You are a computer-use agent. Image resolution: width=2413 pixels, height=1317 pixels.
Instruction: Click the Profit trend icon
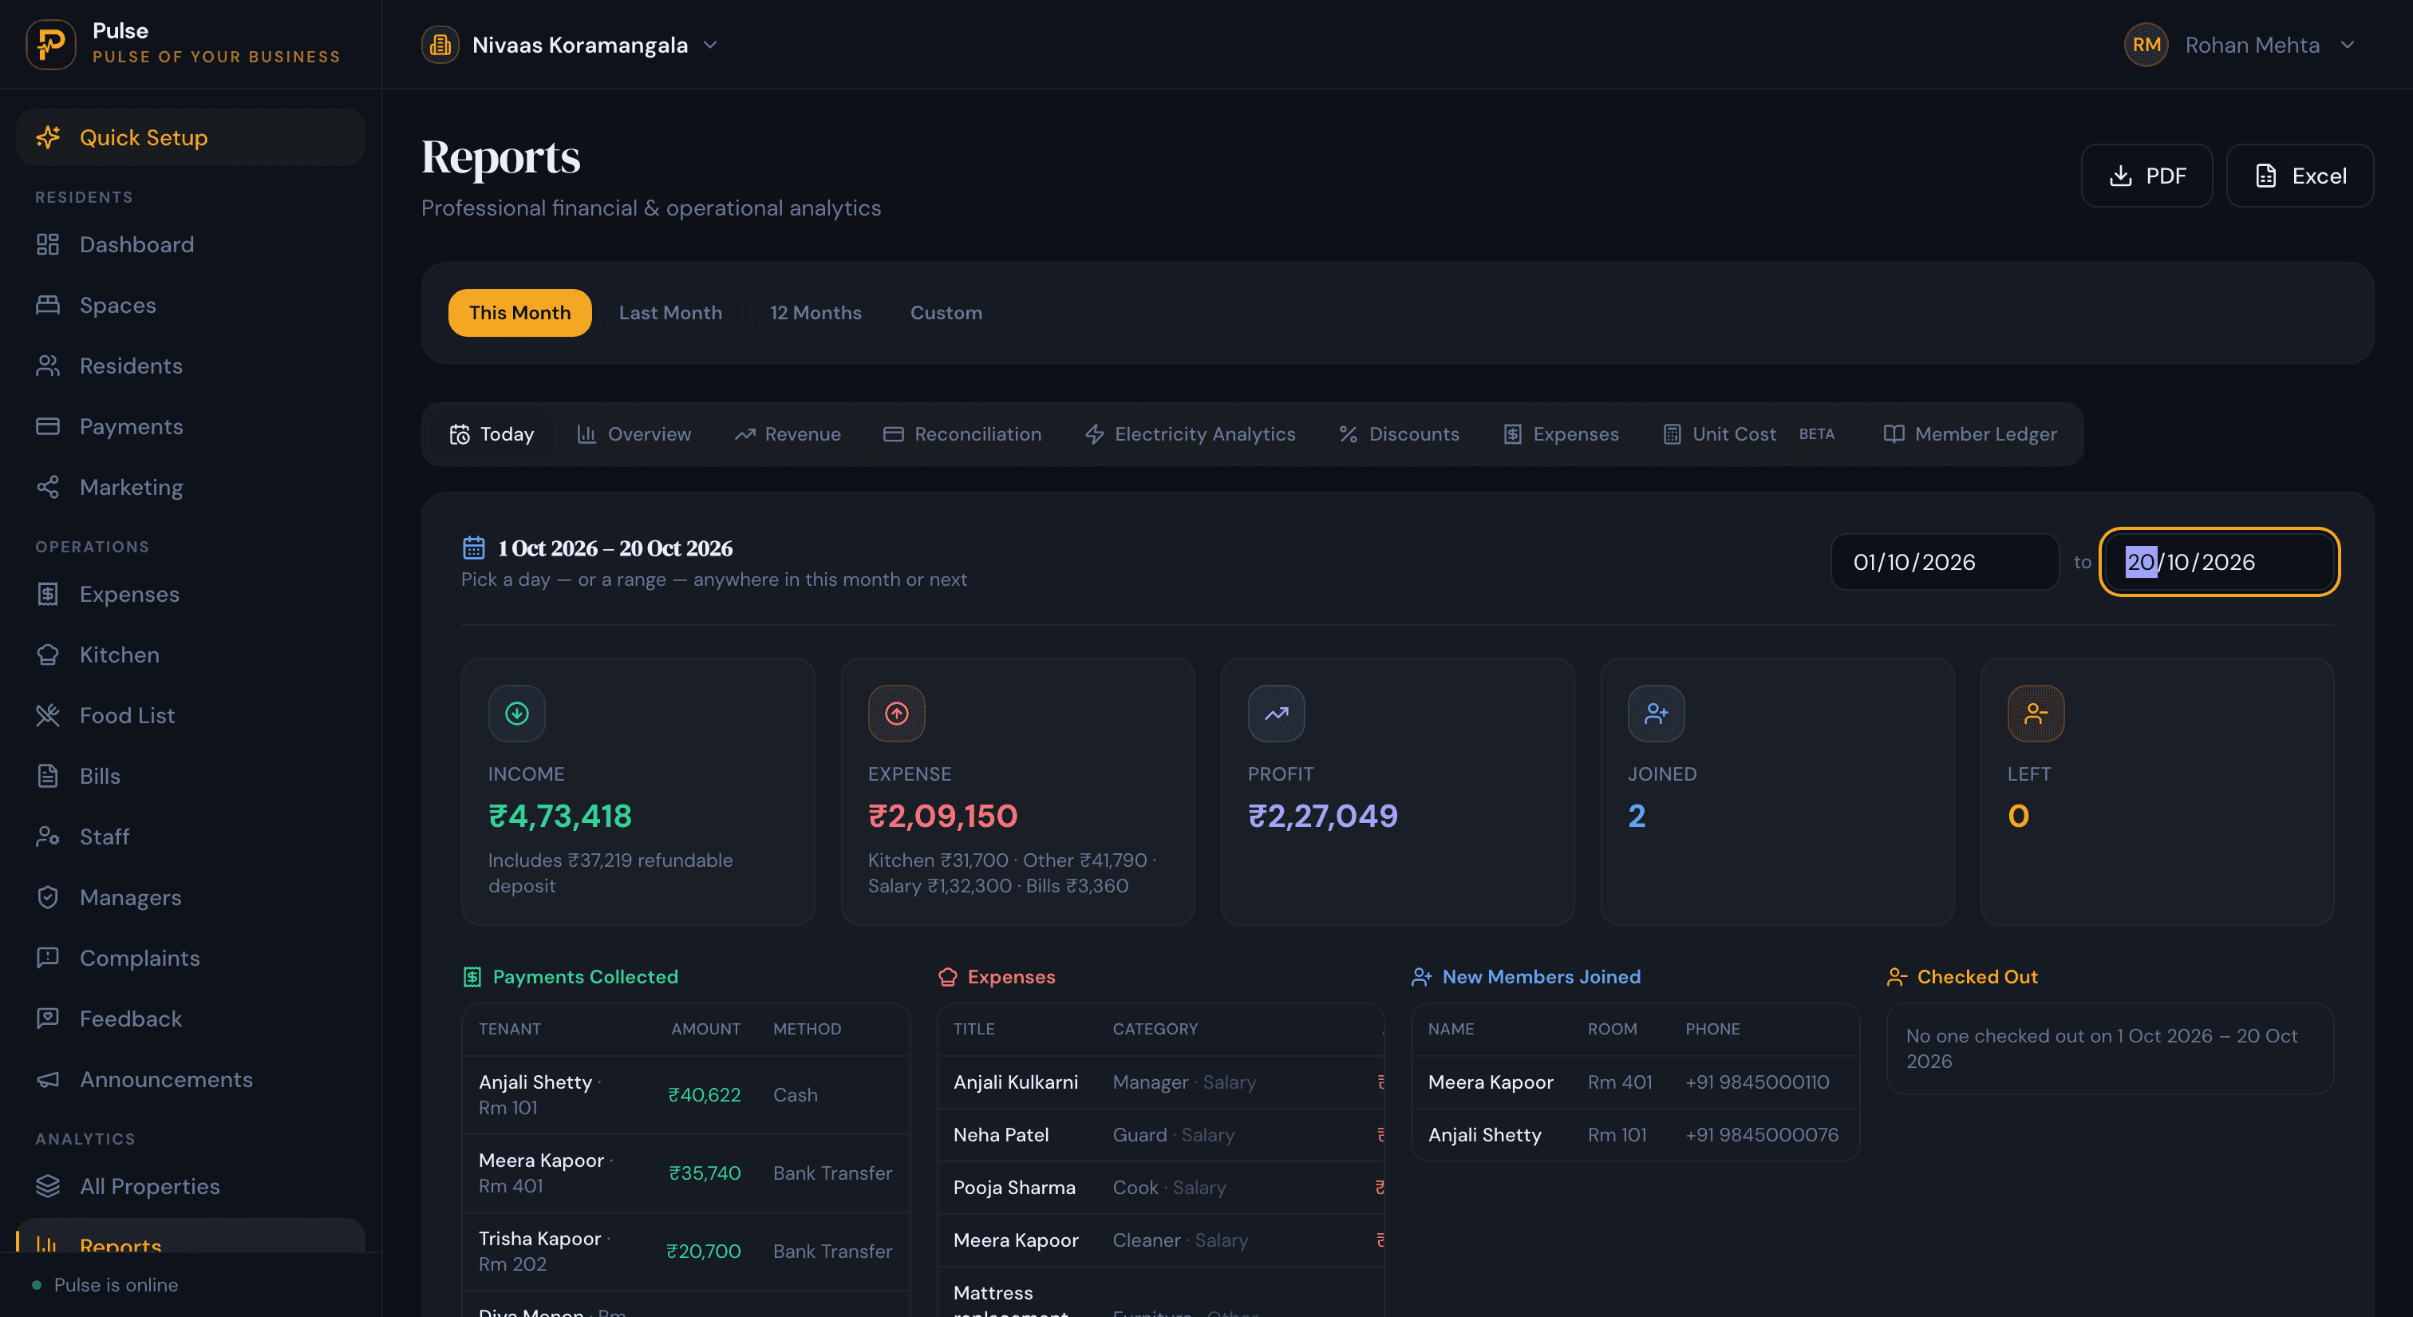[x=1276, y=714]
